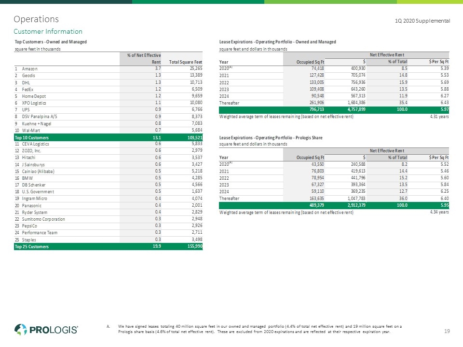Click the Wal-Mart customer name
Image resolution: width=463 pixels, height=347 pixels.
point(31,131)
